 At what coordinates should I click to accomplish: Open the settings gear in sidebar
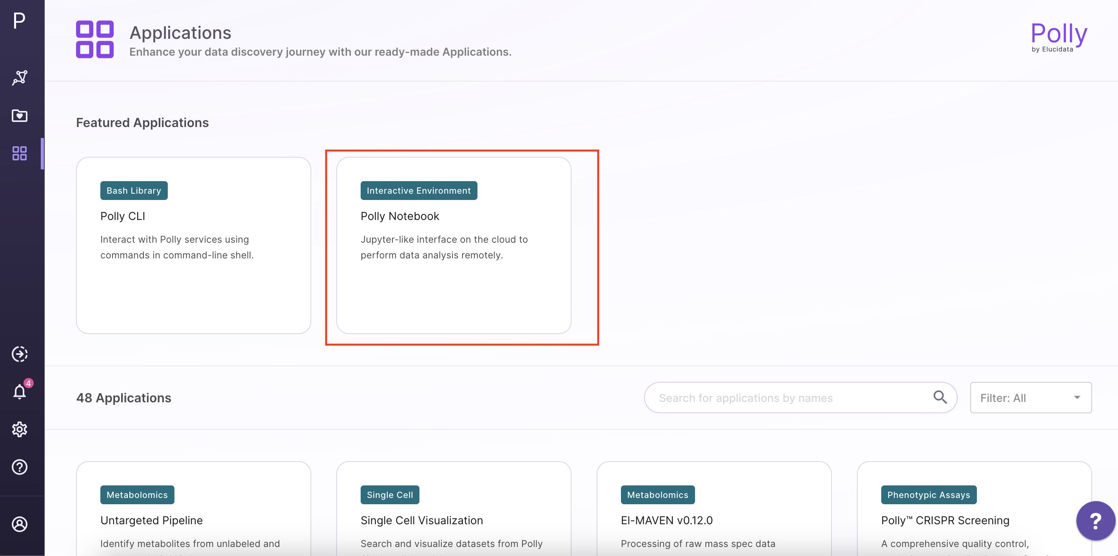coord(20,429)
